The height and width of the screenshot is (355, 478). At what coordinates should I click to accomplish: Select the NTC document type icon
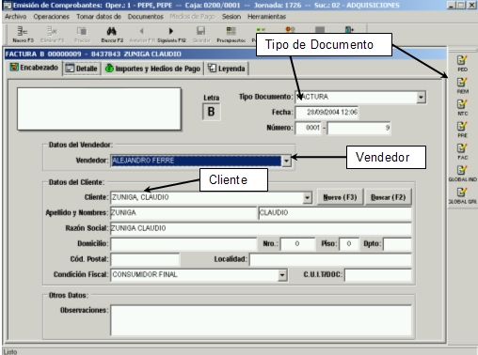pyautogui.click(x=462, y=107)
